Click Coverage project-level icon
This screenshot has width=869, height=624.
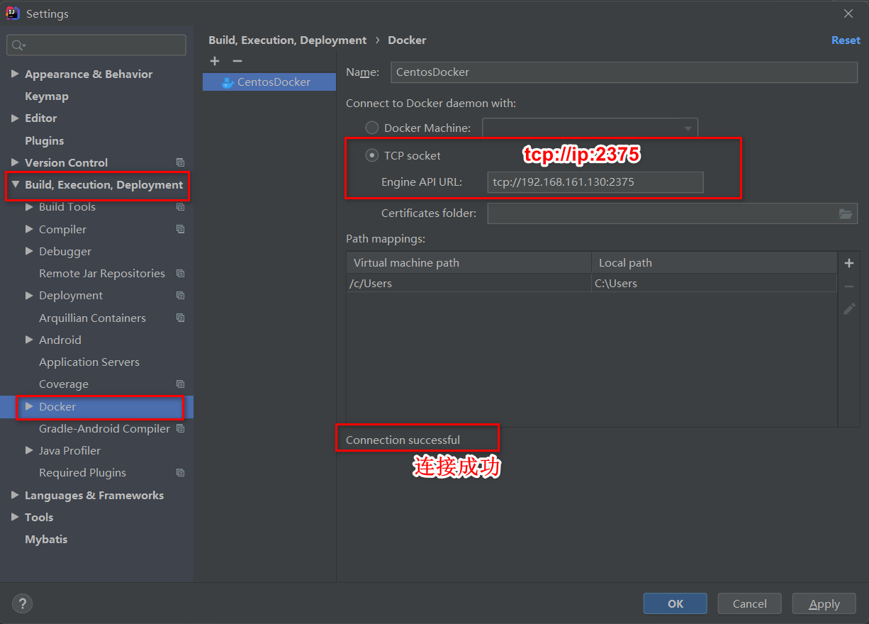coord(180,384)
